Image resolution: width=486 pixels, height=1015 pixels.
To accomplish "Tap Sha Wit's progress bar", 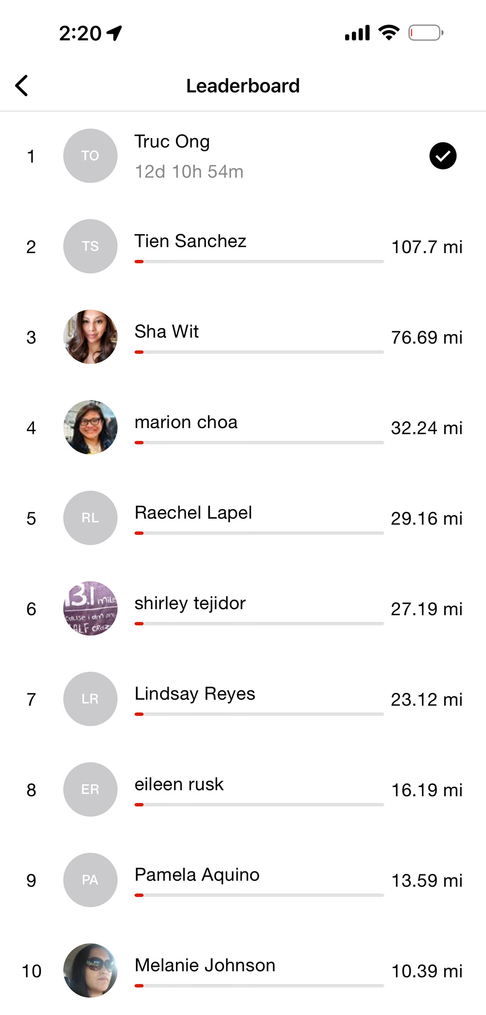I will pos(259,352).
